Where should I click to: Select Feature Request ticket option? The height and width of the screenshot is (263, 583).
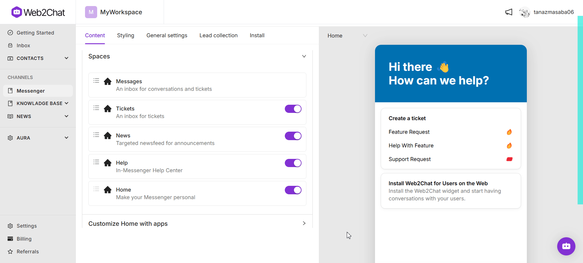(x=451, y=132)
